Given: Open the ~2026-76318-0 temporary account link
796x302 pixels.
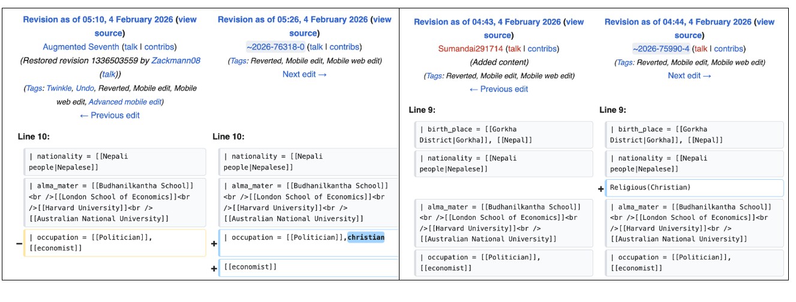Looking at the screenshot, I should (275, 47).
